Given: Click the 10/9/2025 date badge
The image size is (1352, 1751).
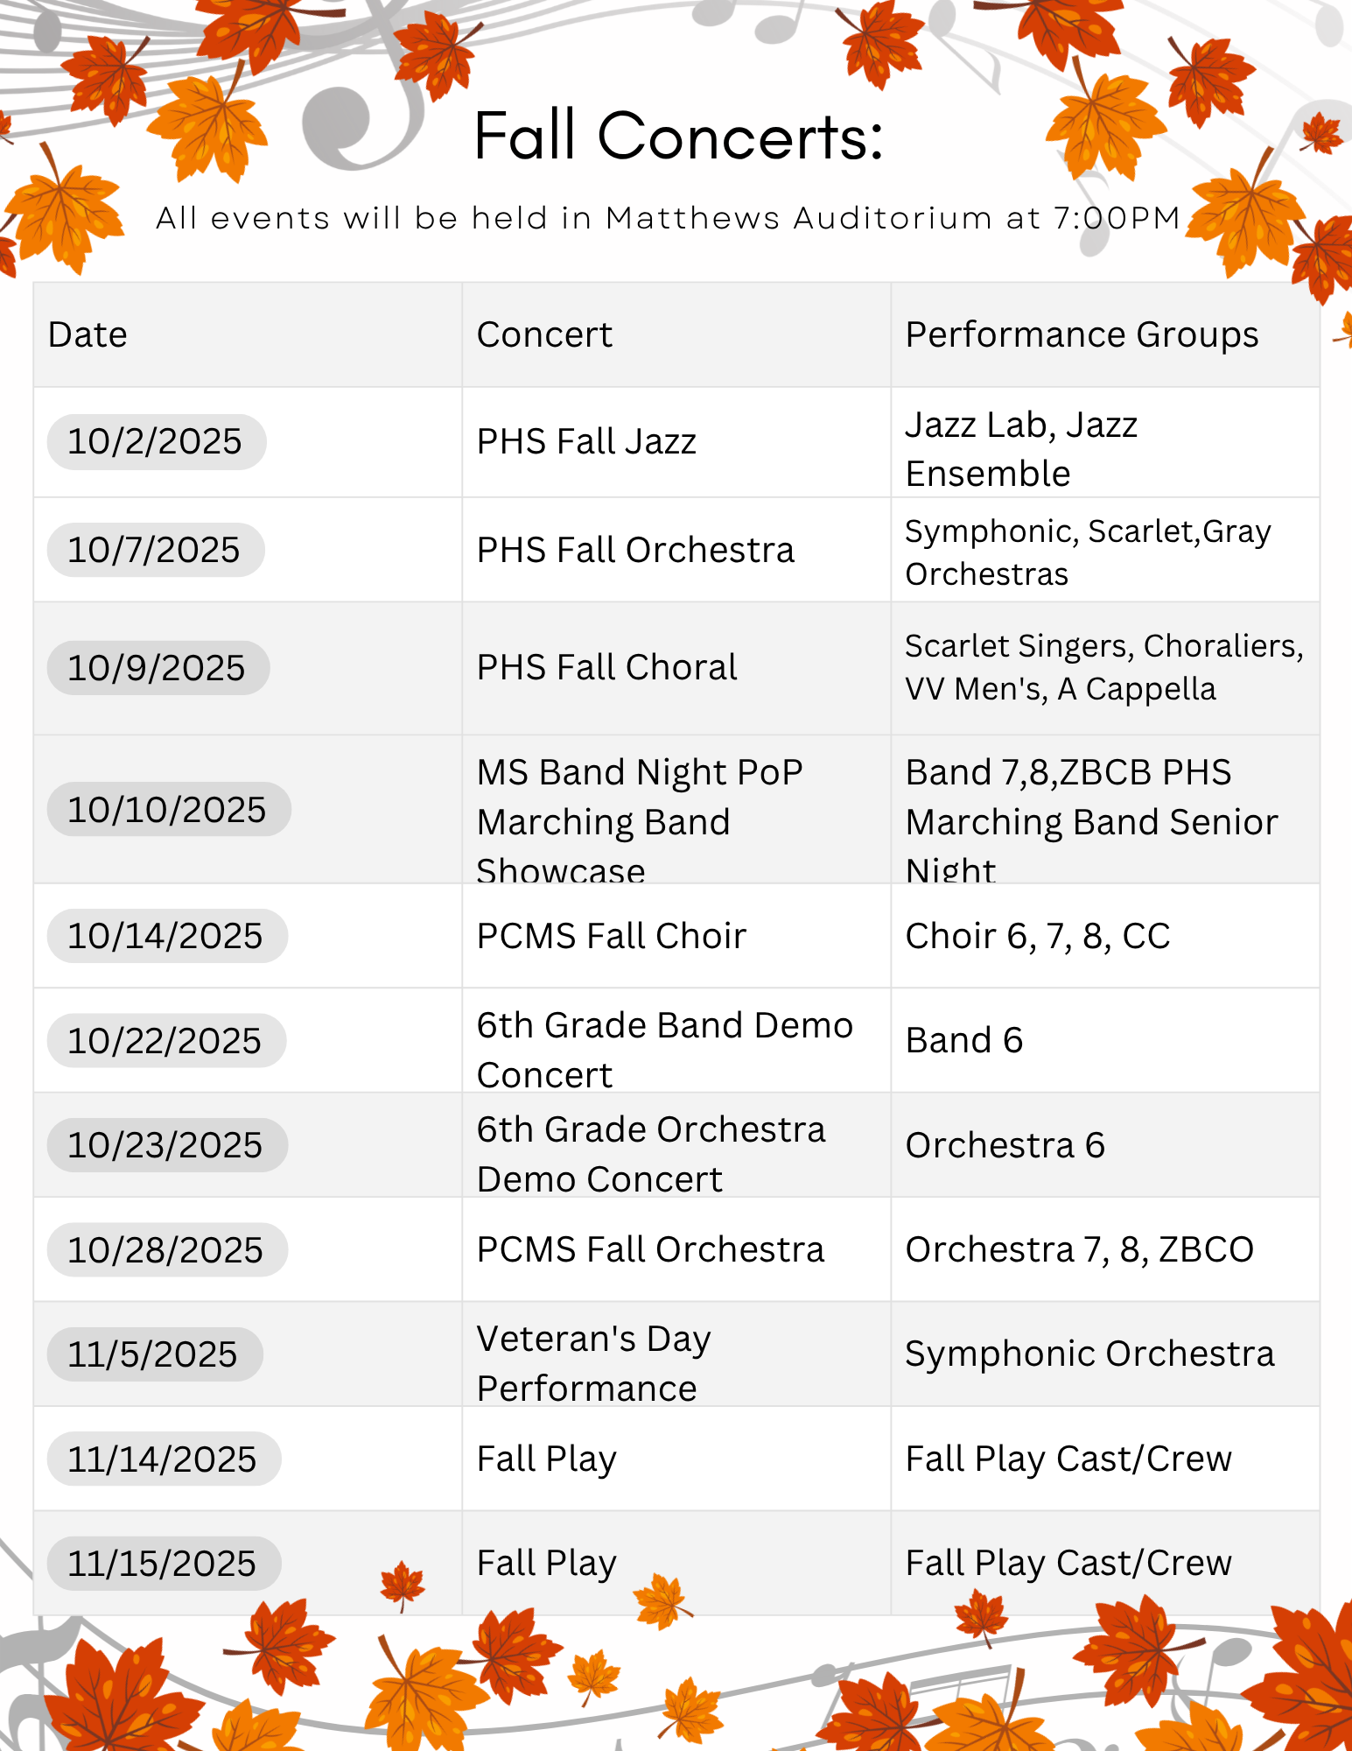Looking at the screenshot, I should (x=158, y=668).
